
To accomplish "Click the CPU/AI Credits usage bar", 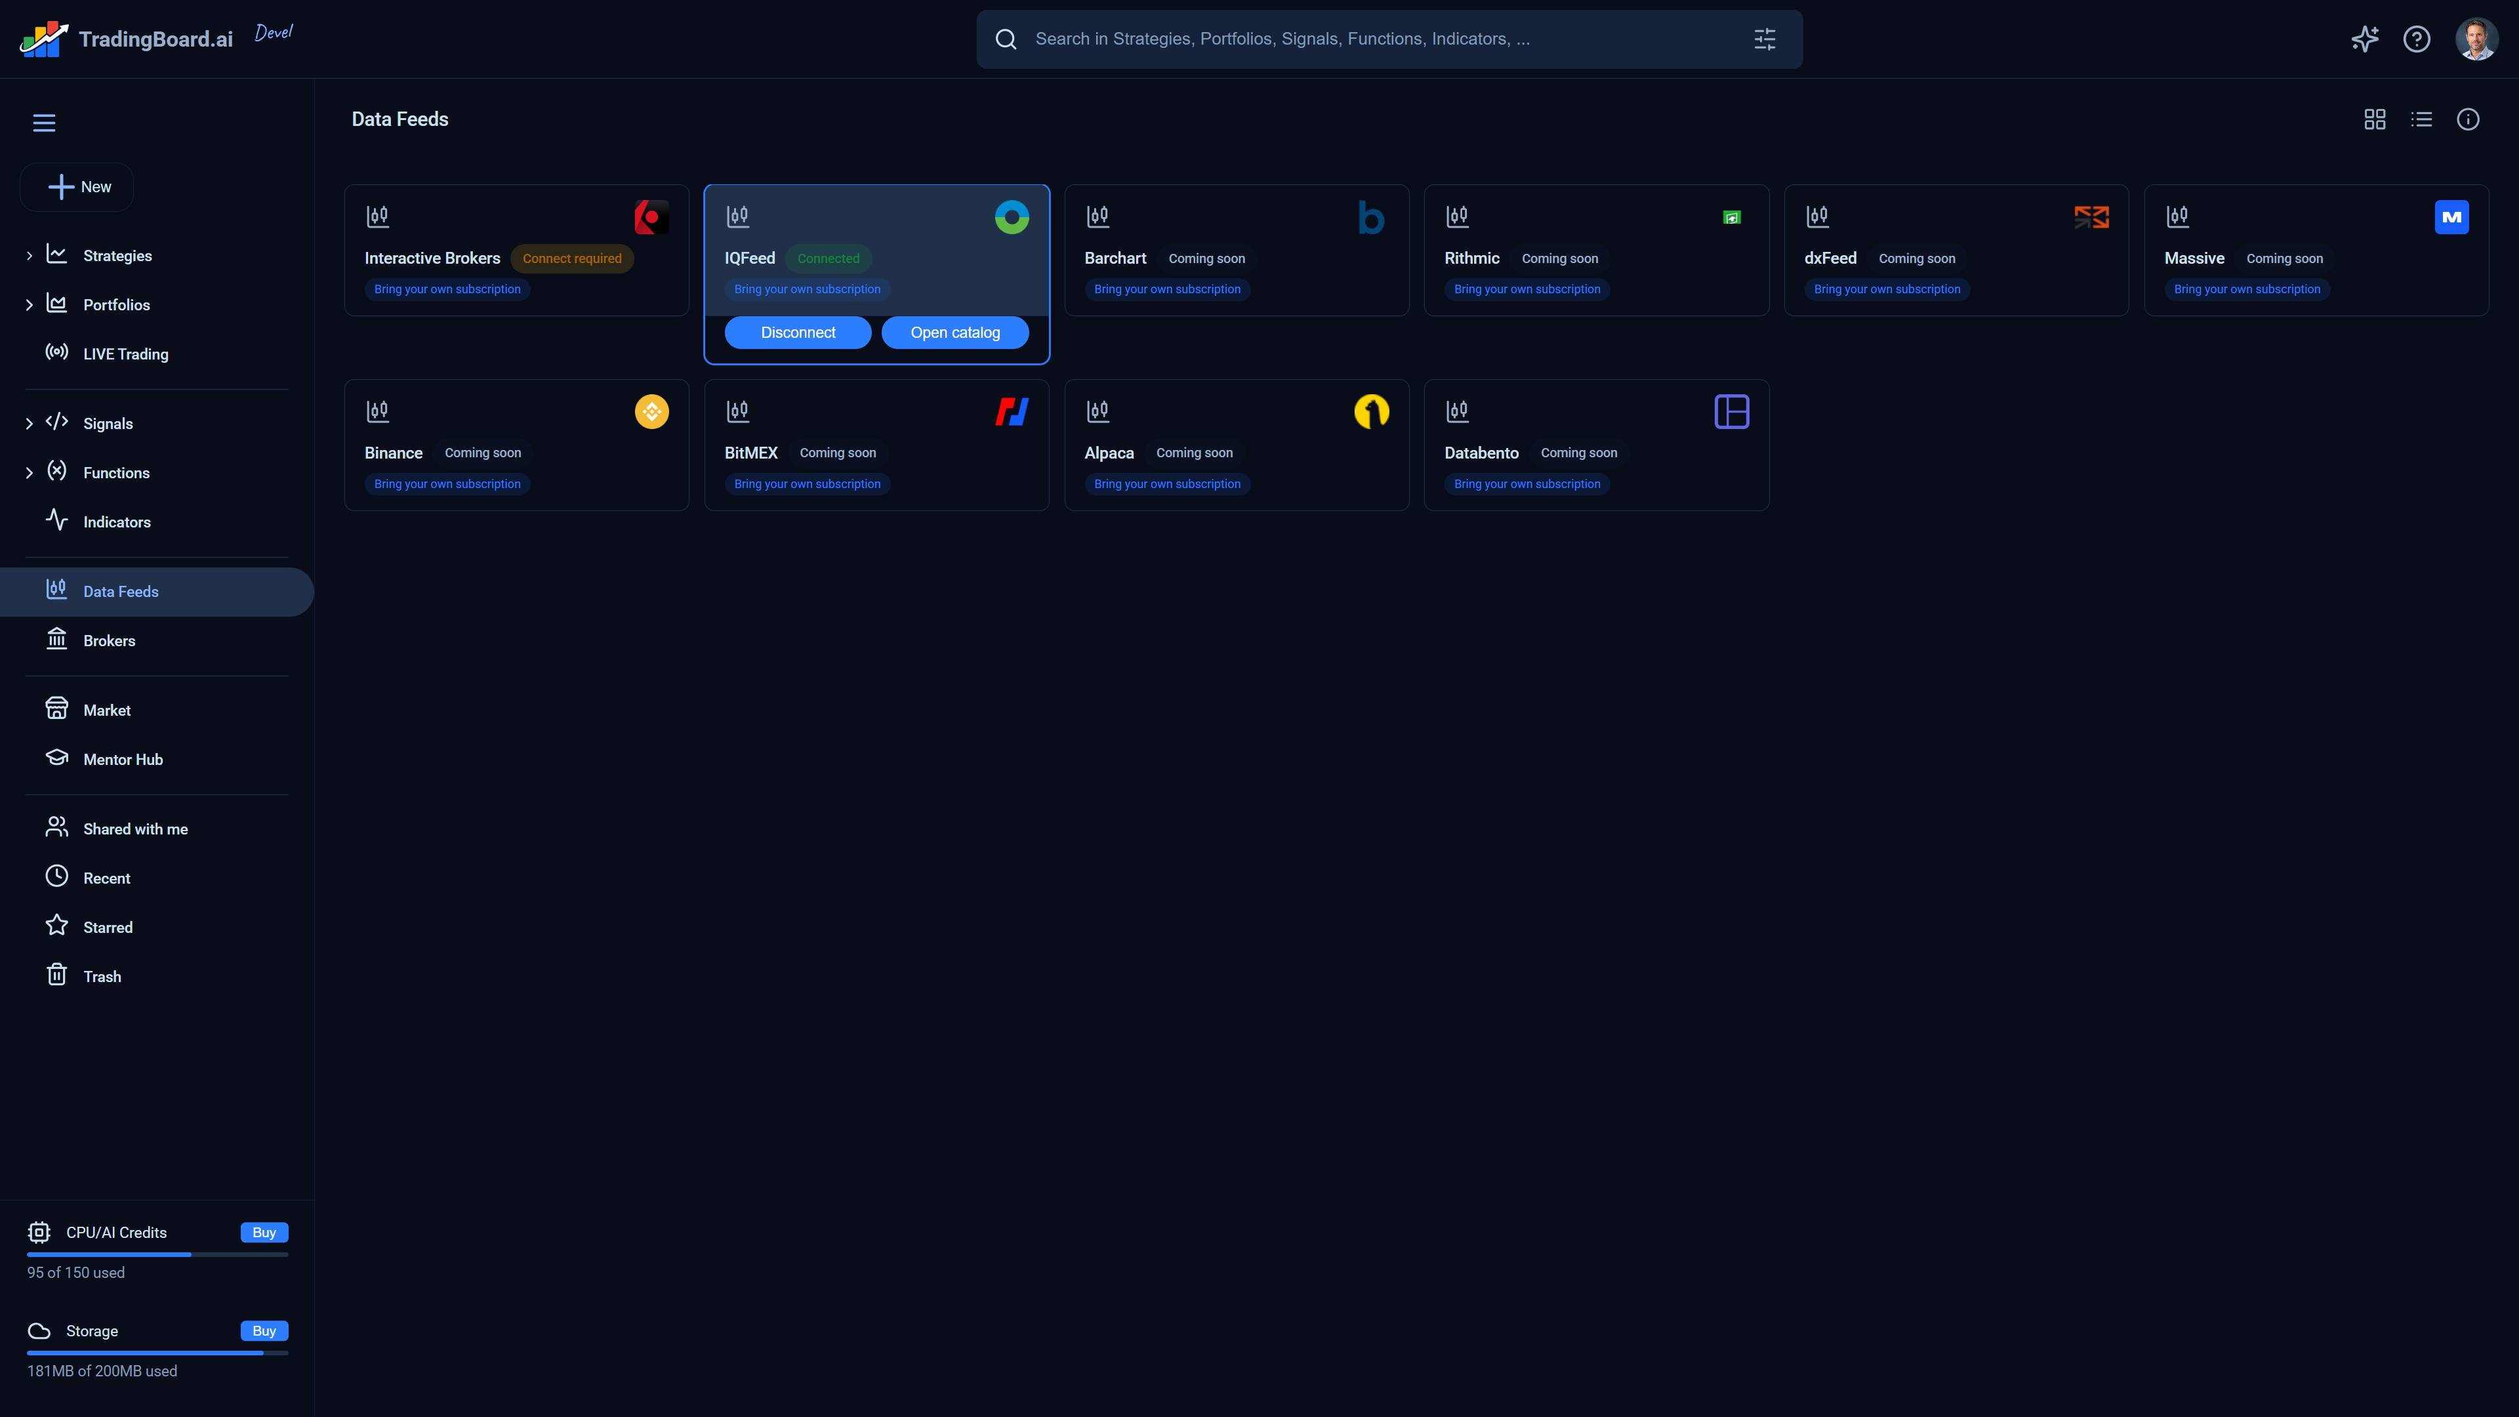I will pos(157,1255).
